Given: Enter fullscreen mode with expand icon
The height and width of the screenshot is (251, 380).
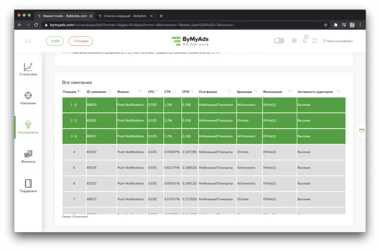Looking at the screenshot, I should pos(315,41).
